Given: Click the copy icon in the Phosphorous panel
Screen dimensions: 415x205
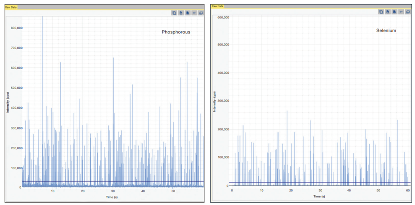Looking at the screenshot, I should [x=174, y=13].
